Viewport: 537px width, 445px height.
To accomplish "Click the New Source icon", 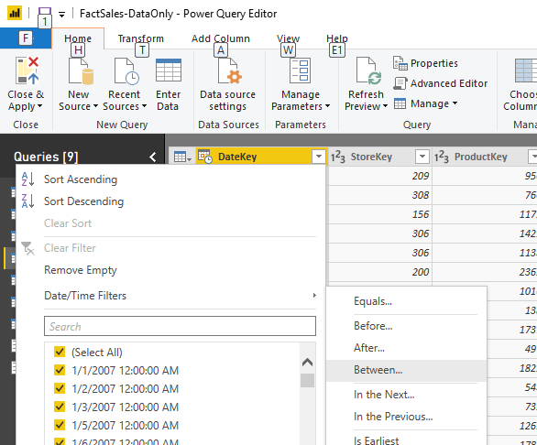I will (81, 71).
